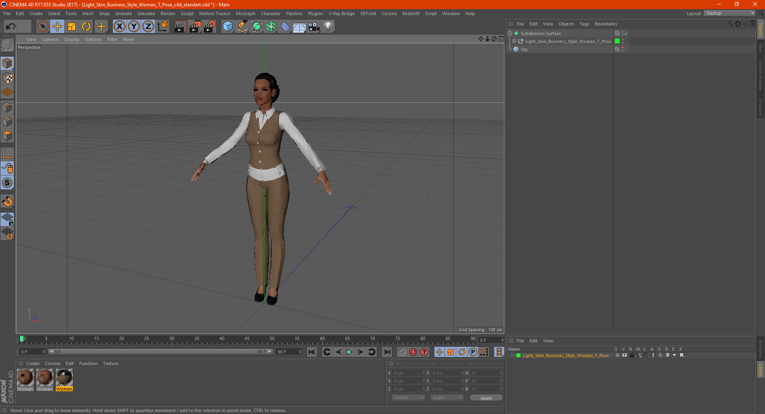Open the Layout Startup dropdown
Screen dimensions: 765x414
(x=730, y=13)
